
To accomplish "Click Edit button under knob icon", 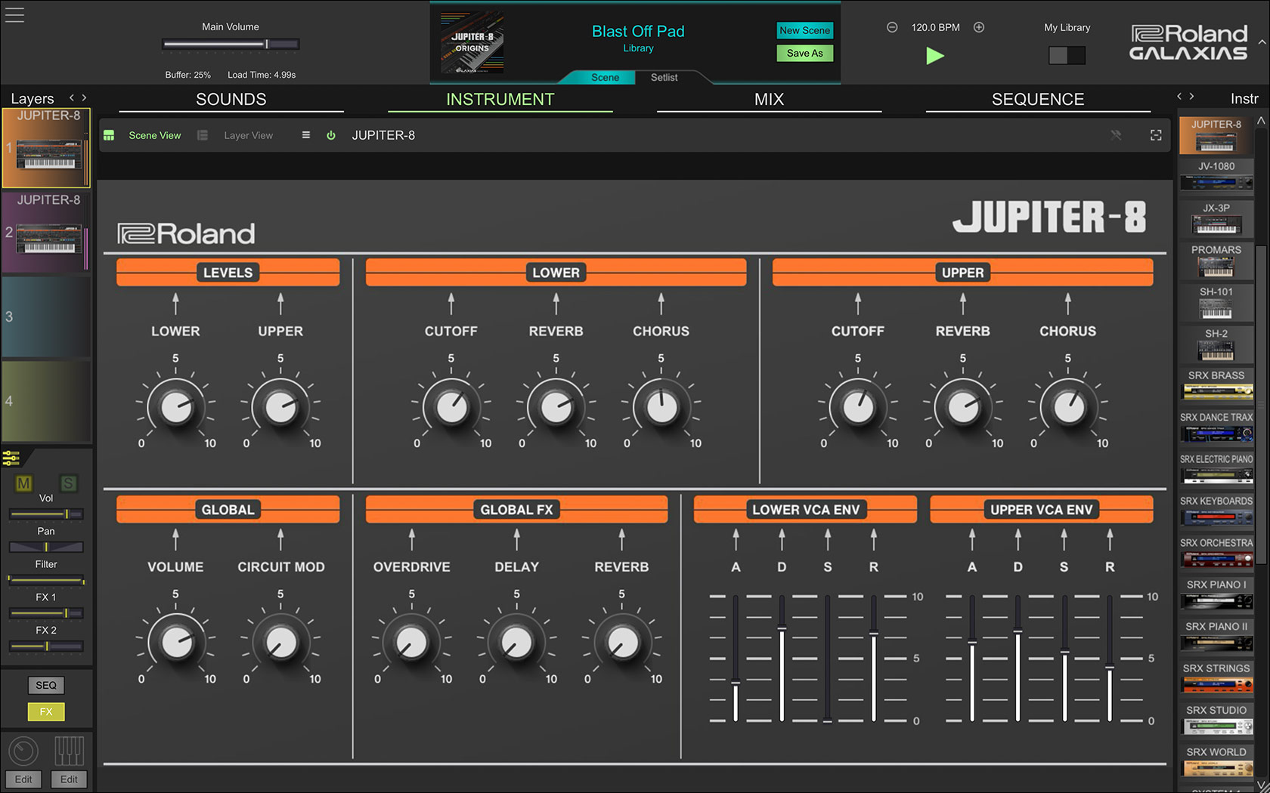I will click(23, 779).
